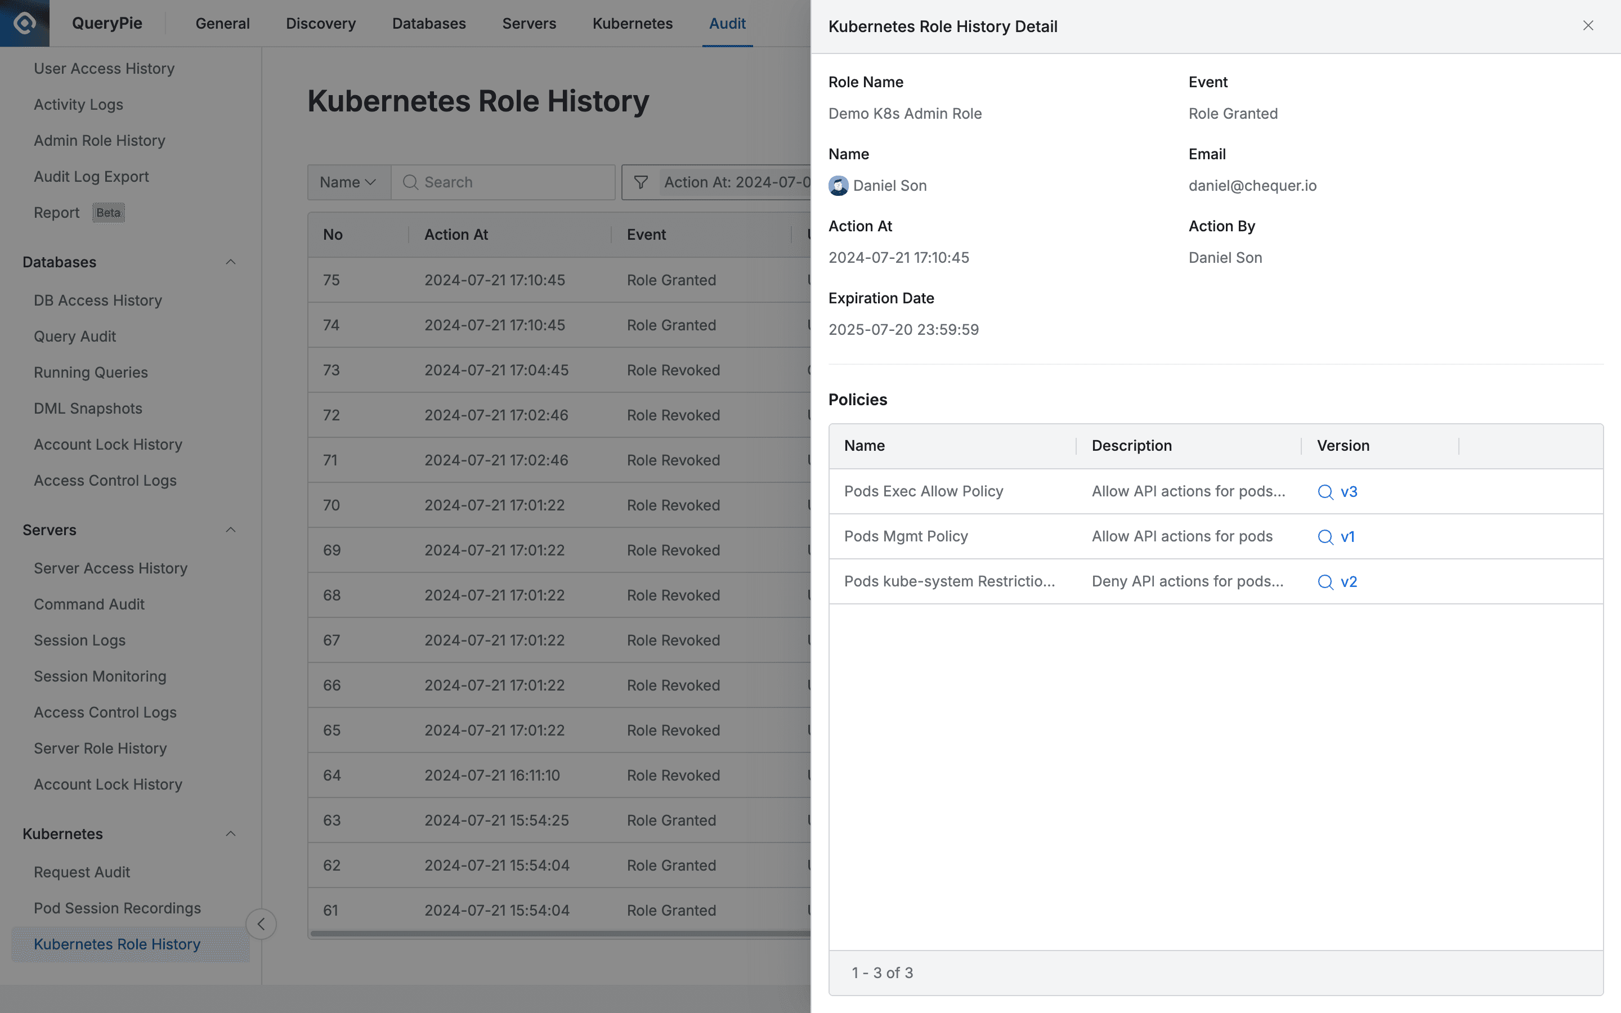Click the magnifier icon in the search field
Image resolution: width=1621 pixels, height=1013 pixels.
pos(410,182)
